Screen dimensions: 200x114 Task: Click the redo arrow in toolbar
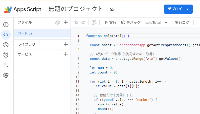click(x=83, y=22)
